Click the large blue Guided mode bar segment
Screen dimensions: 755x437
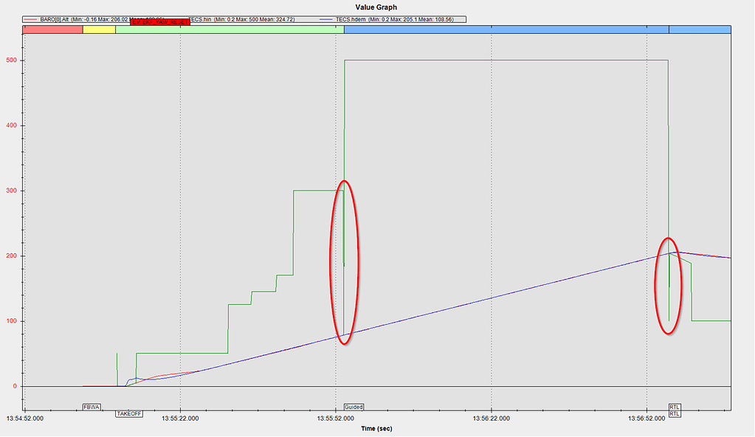tap(506, 30)
